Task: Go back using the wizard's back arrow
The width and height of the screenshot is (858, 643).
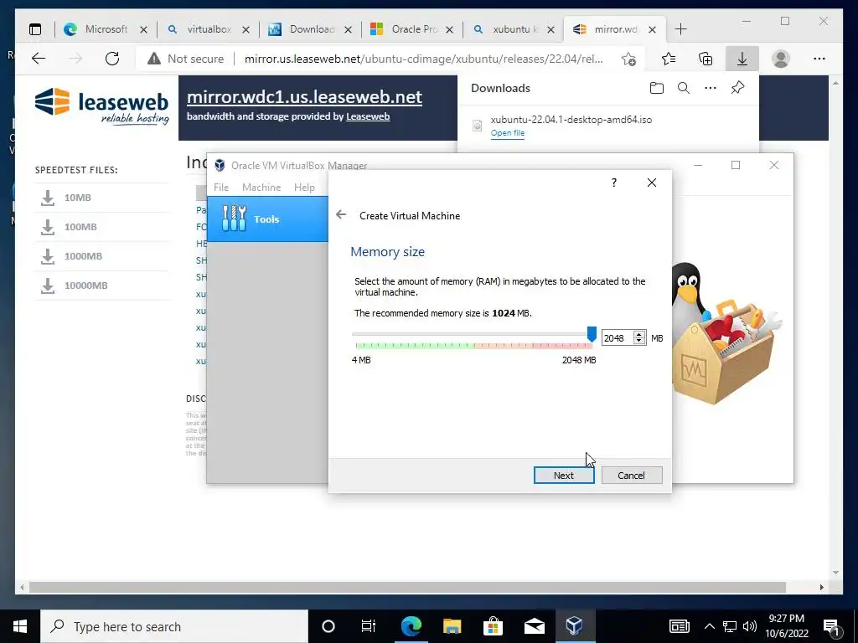Action: pyautogui.click(x=341, y=214)
